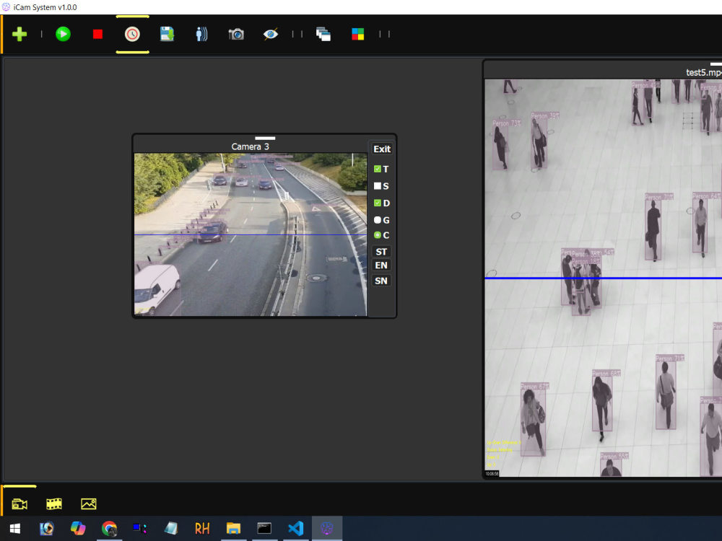The image size is (722, 541).
Task: Start video playback with green play icon
Action: pos(63,33)
